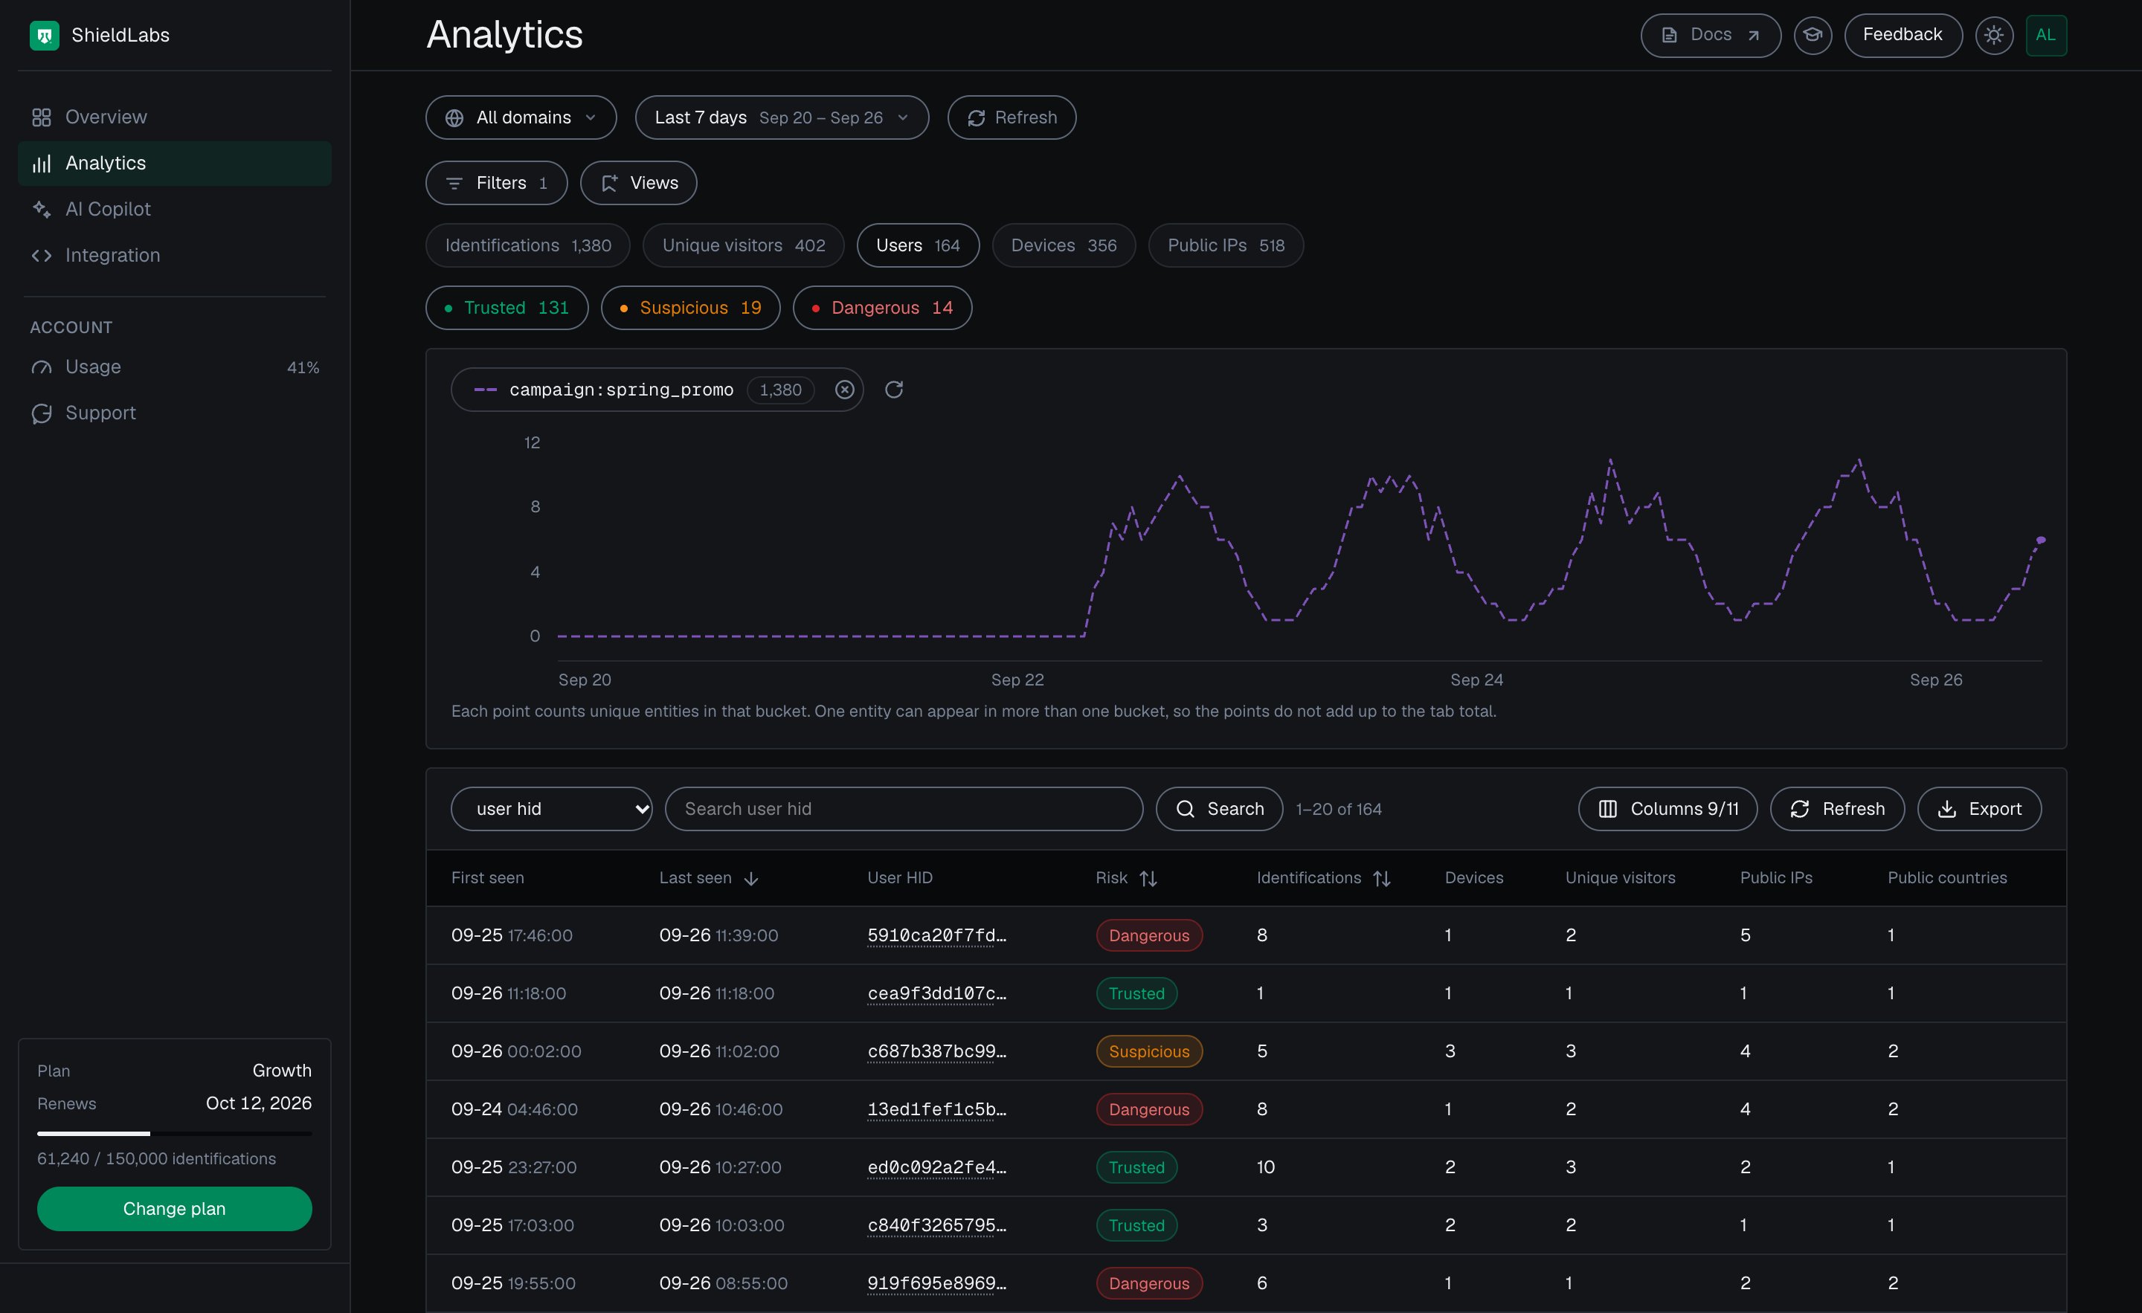Switch to the Unique visitors 402 tab

743,246
